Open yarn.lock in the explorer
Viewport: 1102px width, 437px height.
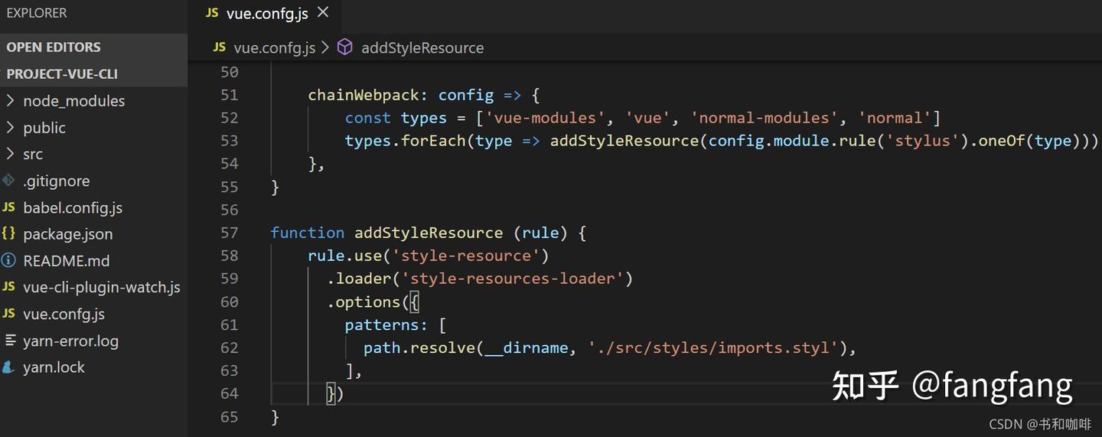54,367
